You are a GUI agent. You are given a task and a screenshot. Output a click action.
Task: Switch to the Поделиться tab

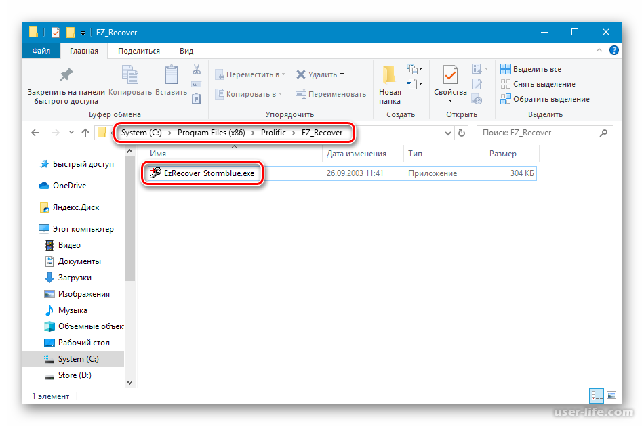(x=139, y=51)
